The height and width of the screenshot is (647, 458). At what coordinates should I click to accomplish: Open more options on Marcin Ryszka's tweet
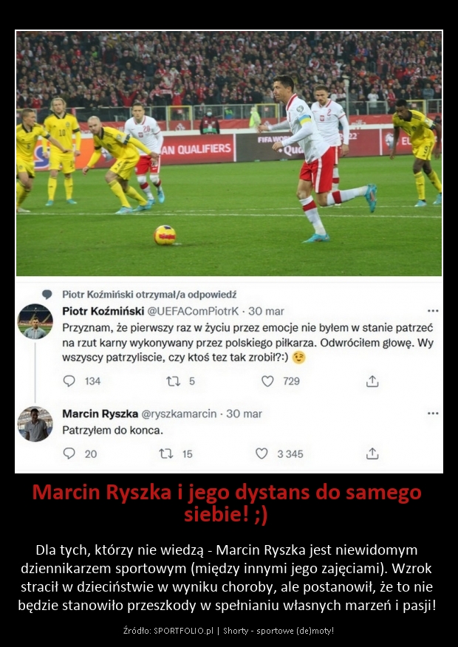coord(433,413)
